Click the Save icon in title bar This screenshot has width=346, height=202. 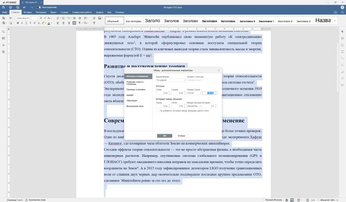(x=3, y=7)
